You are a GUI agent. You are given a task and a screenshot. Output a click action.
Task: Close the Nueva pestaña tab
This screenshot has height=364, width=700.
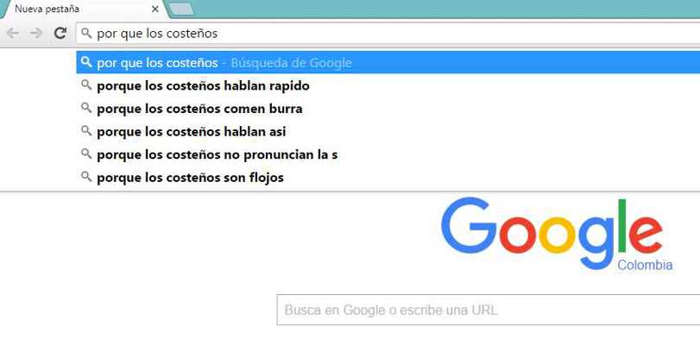(x=155, y=9)
